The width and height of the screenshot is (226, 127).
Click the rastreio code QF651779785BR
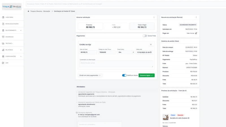click(x=192, y=67)
